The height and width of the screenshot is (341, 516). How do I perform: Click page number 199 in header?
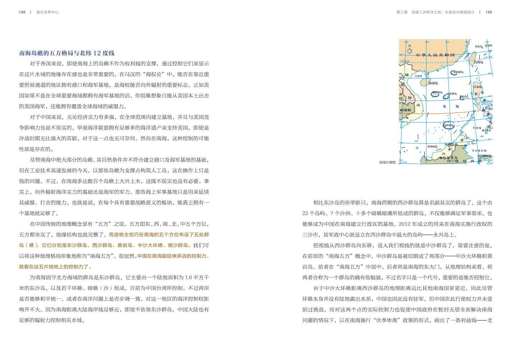pyautogui.click(x=489, y=12)
